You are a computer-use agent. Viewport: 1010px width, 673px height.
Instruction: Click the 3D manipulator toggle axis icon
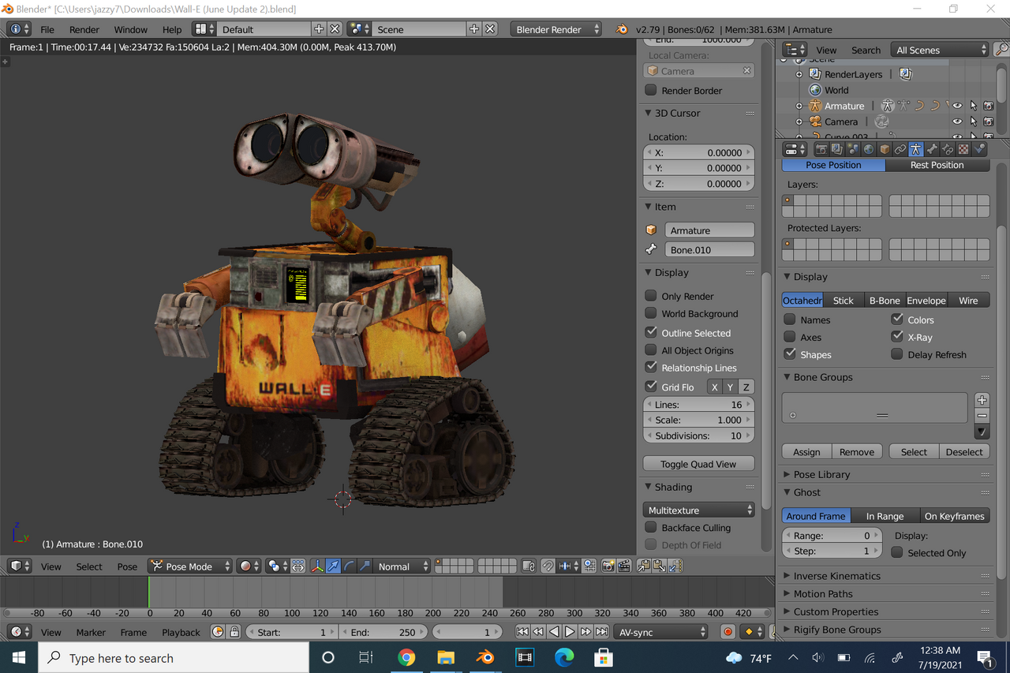coord(317,566)
